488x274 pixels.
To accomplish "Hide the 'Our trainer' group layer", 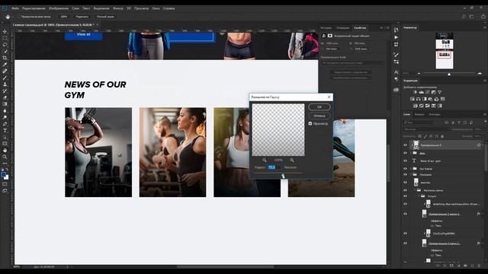I will point(405,169).
